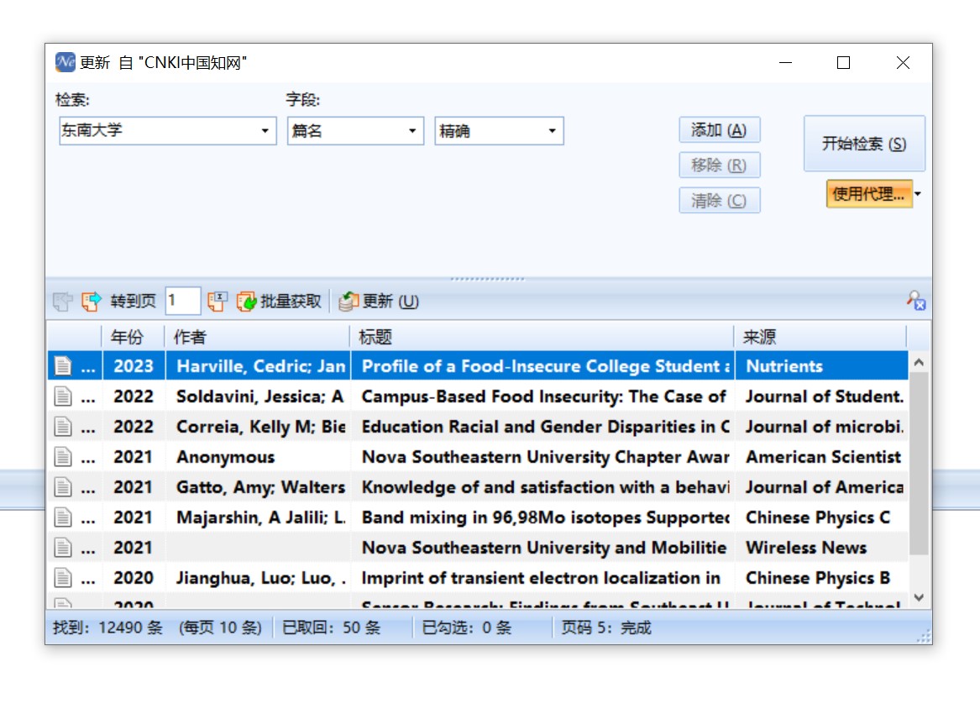This screenshot has width=980, height=709.
Task: Click the 添加 (A) button
Action: [720, 130]
